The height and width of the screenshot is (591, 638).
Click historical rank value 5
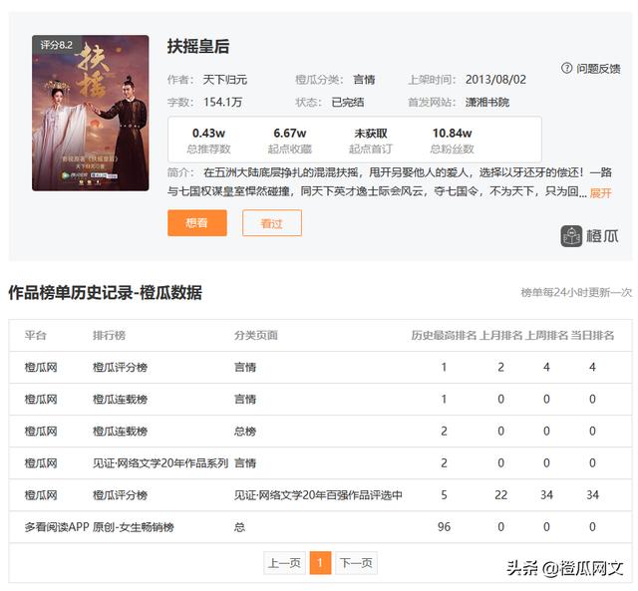444,495
